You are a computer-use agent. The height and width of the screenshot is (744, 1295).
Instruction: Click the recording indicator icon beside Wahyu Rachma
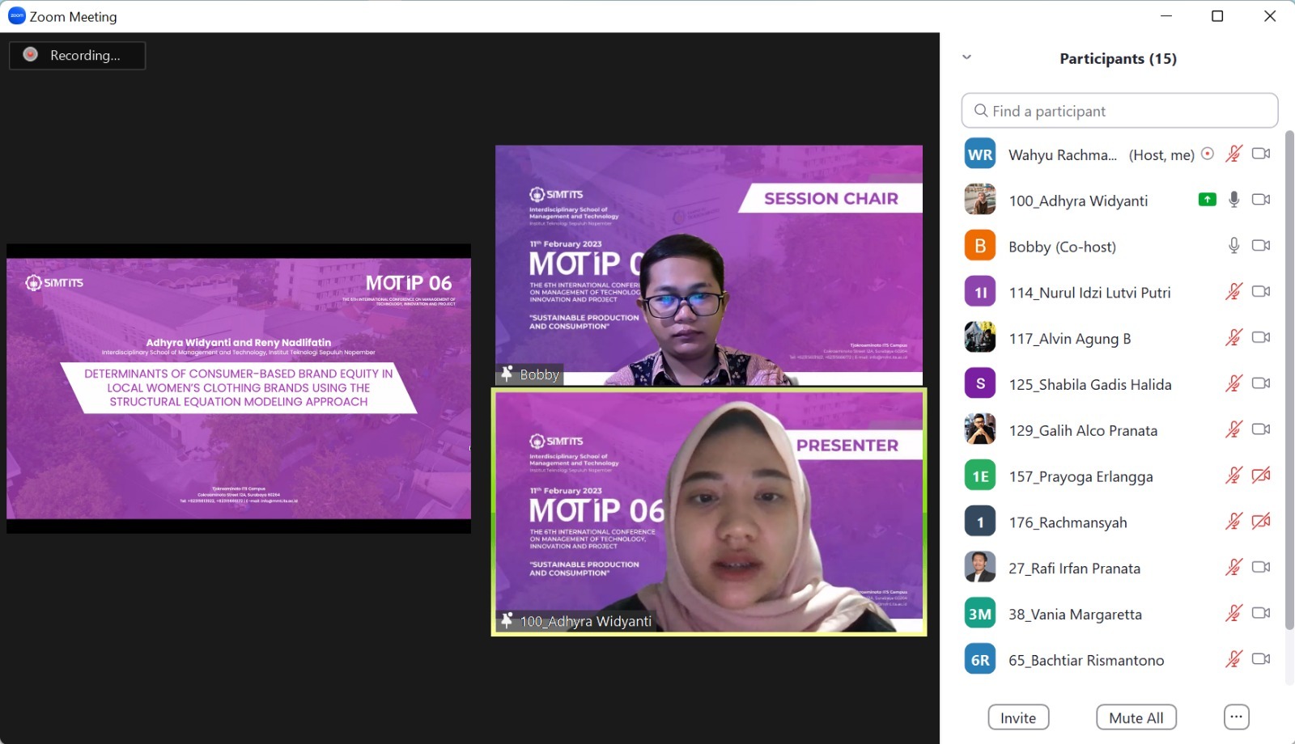(1208, 154)
